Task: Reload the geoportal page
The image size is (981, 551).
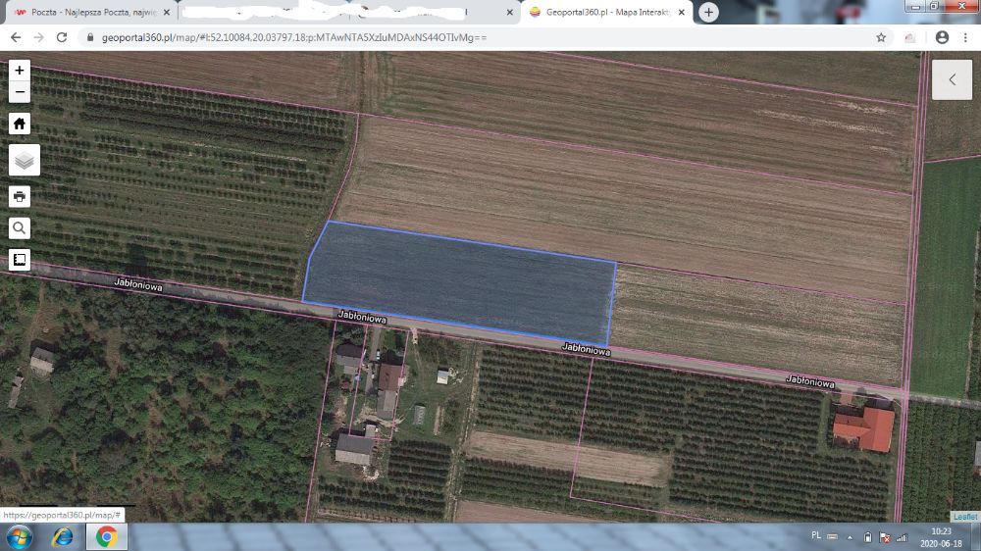Action: click(x=61, y=37)
